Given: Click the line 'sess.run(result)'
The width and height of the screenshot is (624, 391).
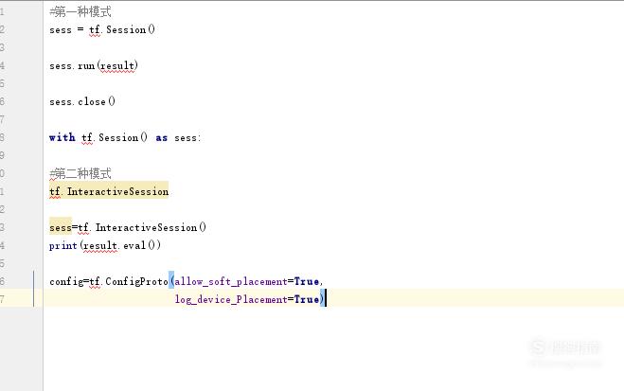Looking at the screenshot, I should click(x=94, y=65).
